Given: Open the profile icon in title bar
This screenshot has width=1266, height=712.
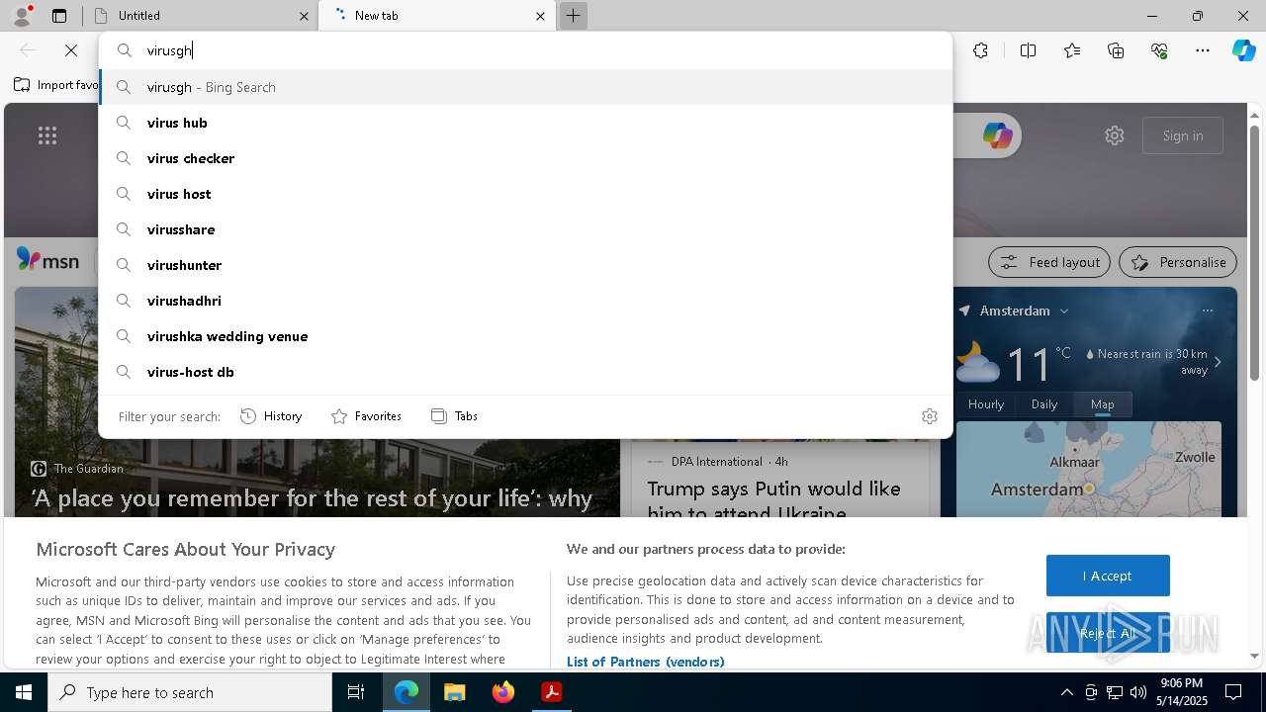Looking at the screenshot, I should 22,15.
